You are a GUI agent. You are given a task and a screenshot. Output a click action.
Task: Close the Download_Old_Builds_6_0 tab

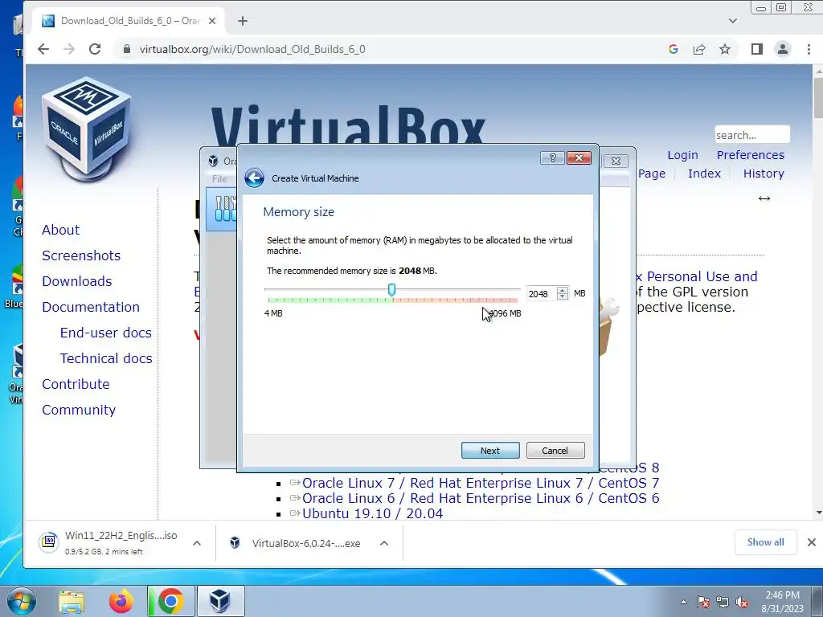[x=212, y=21]
